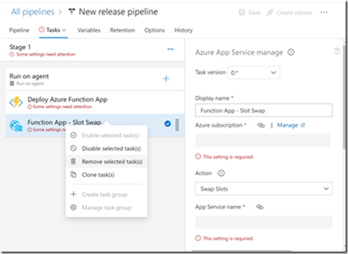
Task: Open the Task version dropdown
Action: [254, 72]
